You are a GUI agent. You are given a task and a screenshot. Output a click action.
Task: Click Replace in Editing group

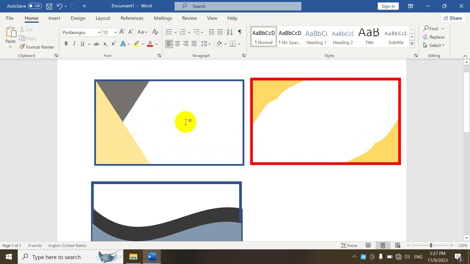click(x=434, y=37)
